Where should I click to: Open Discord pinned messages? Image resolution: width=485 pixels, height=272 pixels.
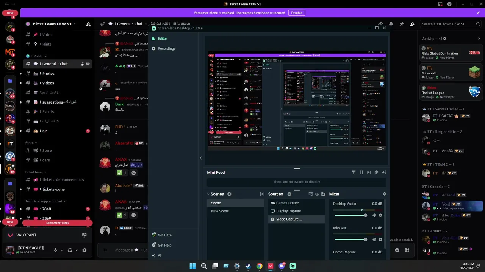tap(402, 24)
